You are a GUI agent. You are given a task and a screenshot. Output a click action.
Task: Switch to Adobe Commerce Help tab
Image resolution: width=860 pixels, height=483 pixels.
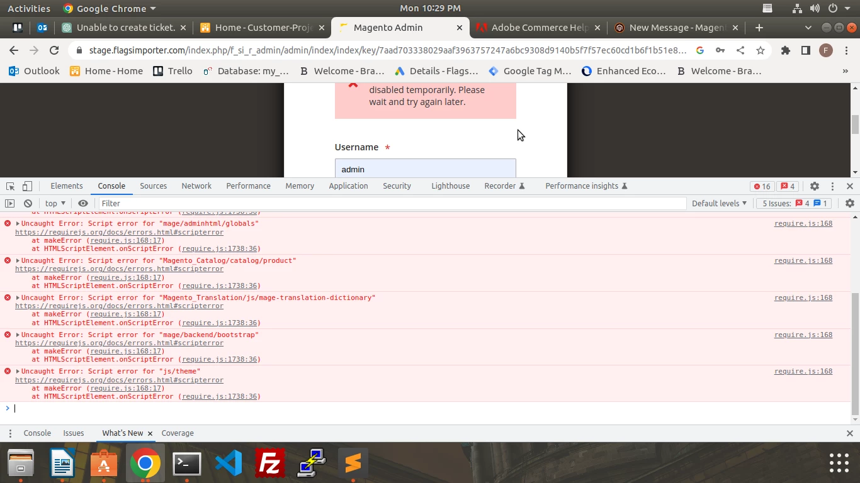[x=538, y=28]
